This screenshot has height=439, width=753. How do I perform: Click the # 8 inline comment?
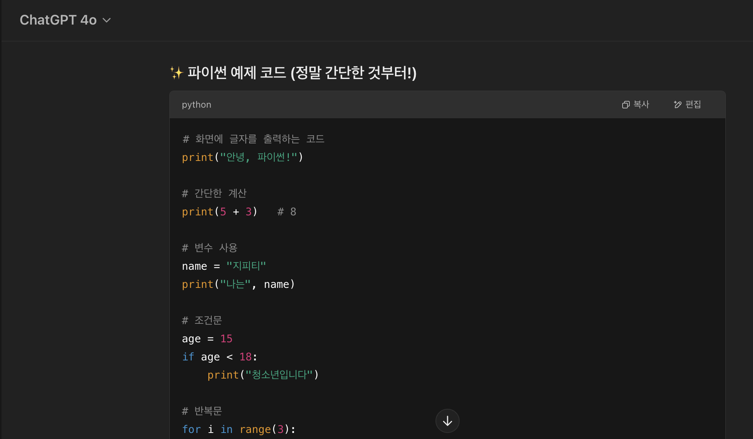[287, 212]
